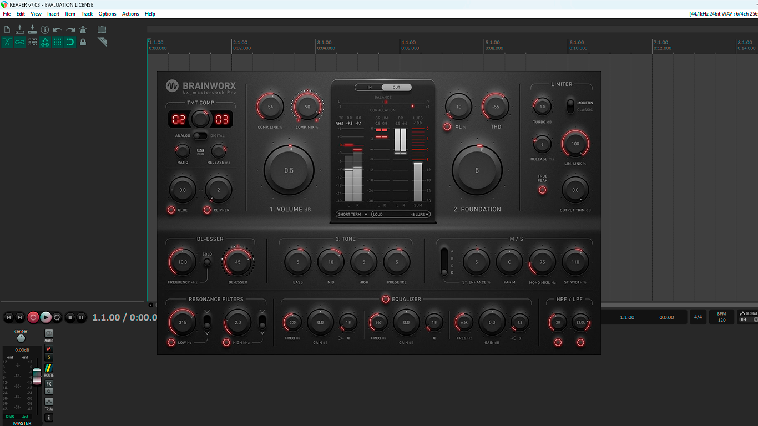This screenshot has width=758, height=426.
Task: Click the triangular ruler icon in toolbar
Action: pyautogui.click(x=102, y=42)
